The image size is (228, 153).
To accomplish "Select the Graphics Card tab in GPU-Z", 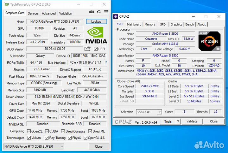I will [x=15, y=13].
